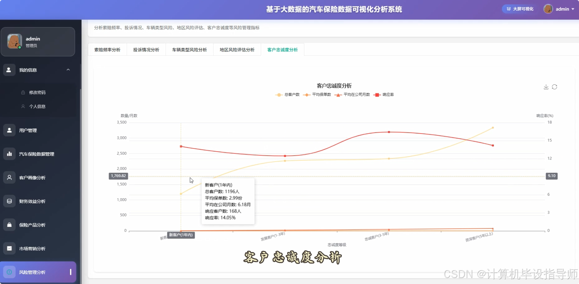The width and height of the screenshot is (579, 284).
Task: Click the 大屏可视化 button
Action: pyautogui.click(x=518, y=9)
